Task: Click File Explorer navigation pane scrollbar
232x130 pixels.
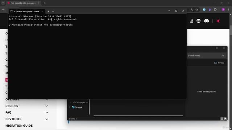Action: click(89, 107)
